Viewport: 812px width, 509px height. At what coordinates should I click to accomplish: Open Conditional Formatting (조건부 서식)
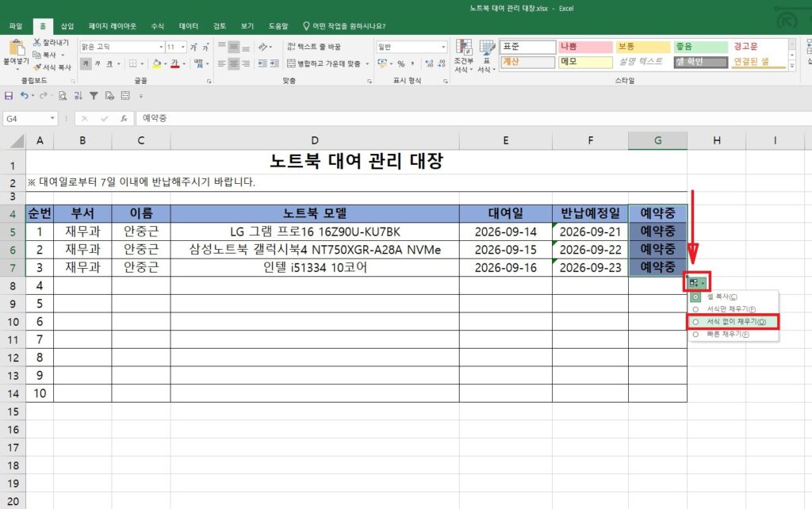pyautogui.click(x=463, y=56)
